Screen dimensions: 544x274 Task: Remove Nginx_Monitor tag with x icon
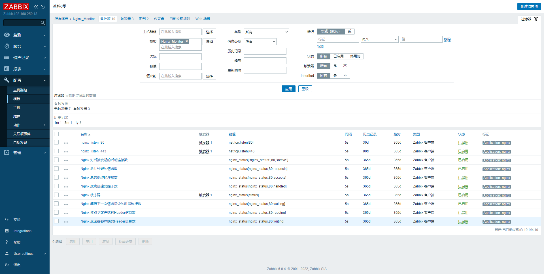coord(187,41)
